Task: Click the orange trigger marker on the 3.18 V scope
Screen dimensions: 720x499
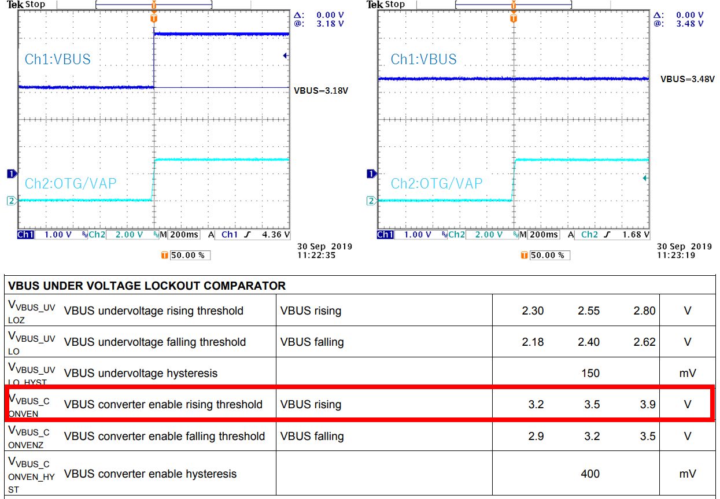Action: [x=153, y=19]
